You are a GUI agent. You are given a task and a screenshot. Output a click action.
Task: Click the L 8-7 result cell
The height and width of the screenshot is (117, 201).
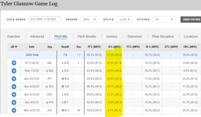point(65,102)
